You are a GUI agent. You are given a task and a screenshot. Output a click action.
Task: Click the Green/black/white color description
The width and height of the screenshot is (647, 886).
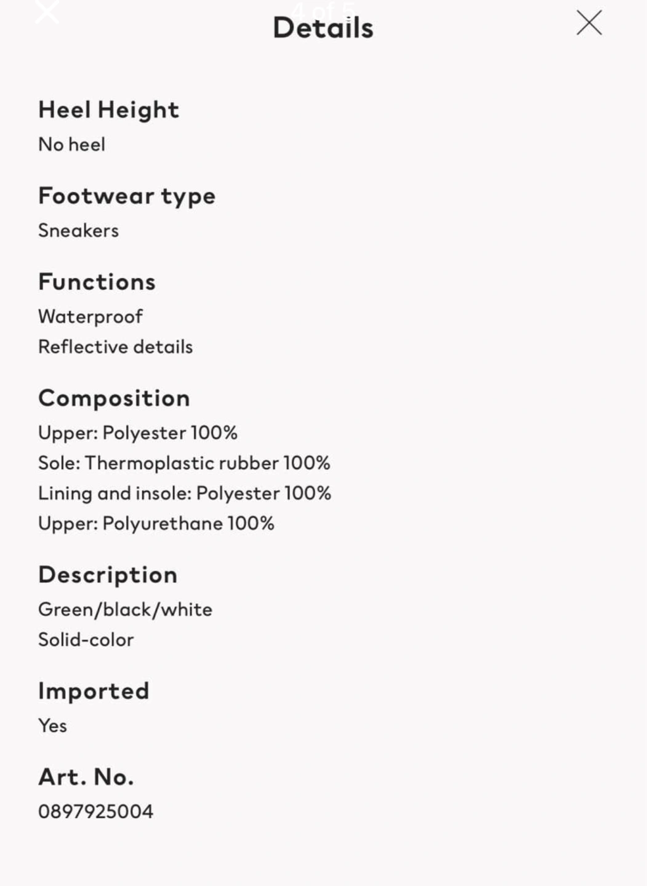(125, 610)
